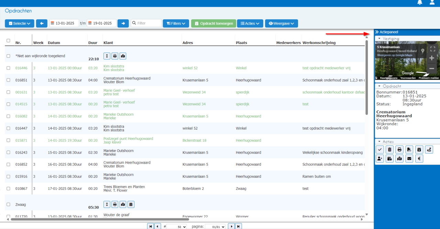This screenshot has width=440, height=229.
Task: Click the start date field 13-01-2025
Action: (64, 23)
